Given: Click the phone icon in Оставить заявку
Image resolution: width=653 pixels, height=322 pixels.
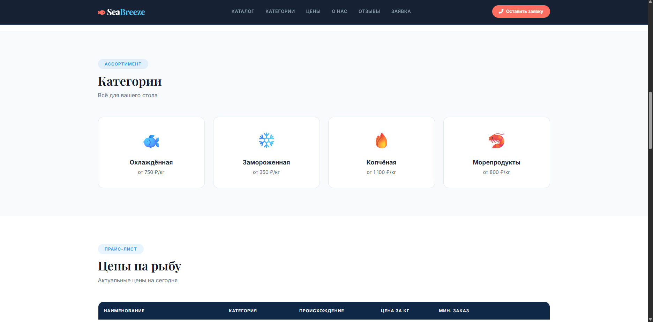Looking at the screenshot, I should (501, 11).
